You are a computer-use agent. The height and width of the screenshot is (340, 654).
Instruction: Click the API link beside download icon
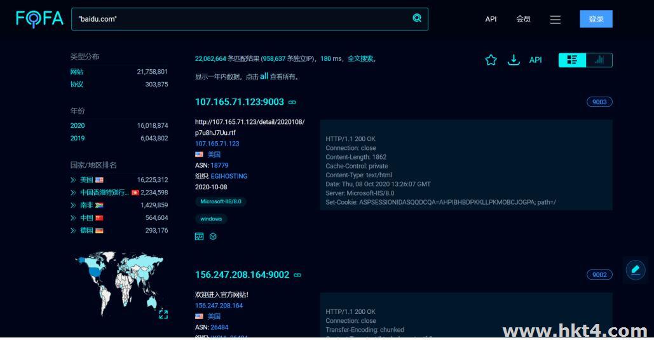click(x=536, y=60)
